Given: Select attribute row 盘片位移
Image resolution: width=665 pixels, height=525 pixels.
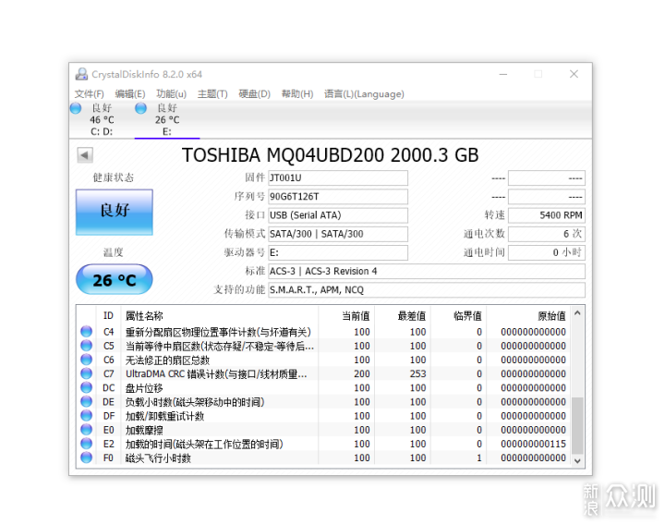Looking at the screenshot, I should 324,388.
